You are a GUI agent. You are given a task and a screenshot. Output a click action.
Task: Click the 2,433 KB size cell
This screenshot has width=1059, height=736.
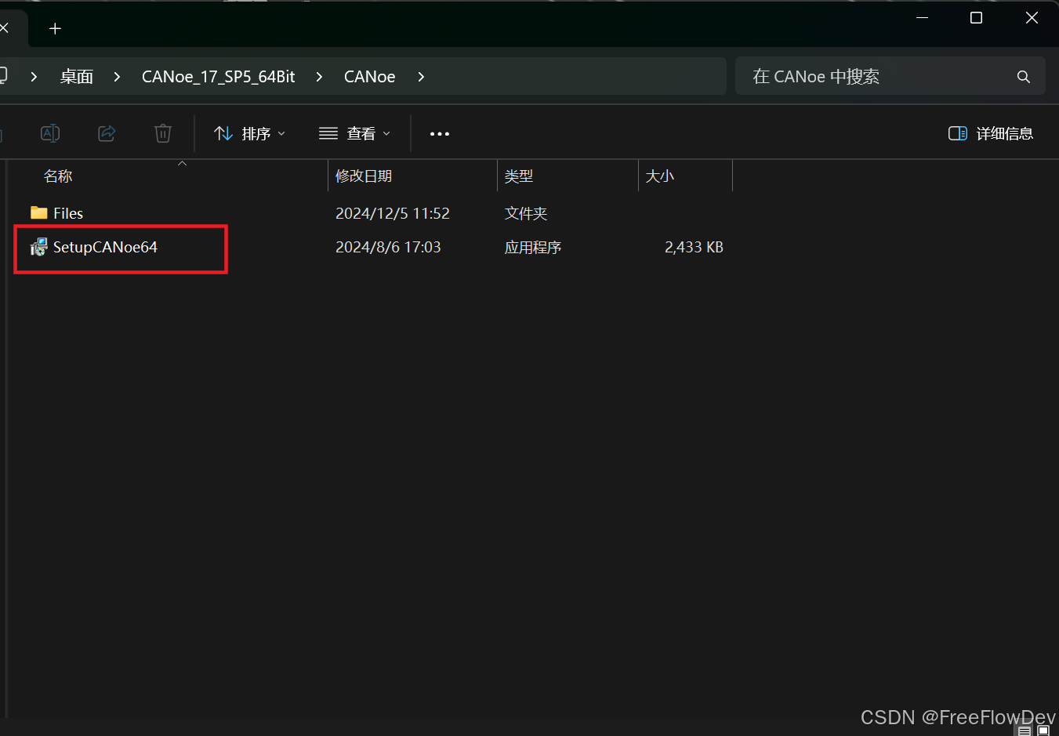tap(694, 248)
